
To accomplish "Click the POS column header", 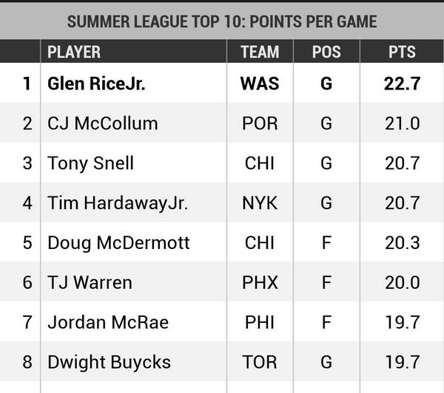I will 326,52.
